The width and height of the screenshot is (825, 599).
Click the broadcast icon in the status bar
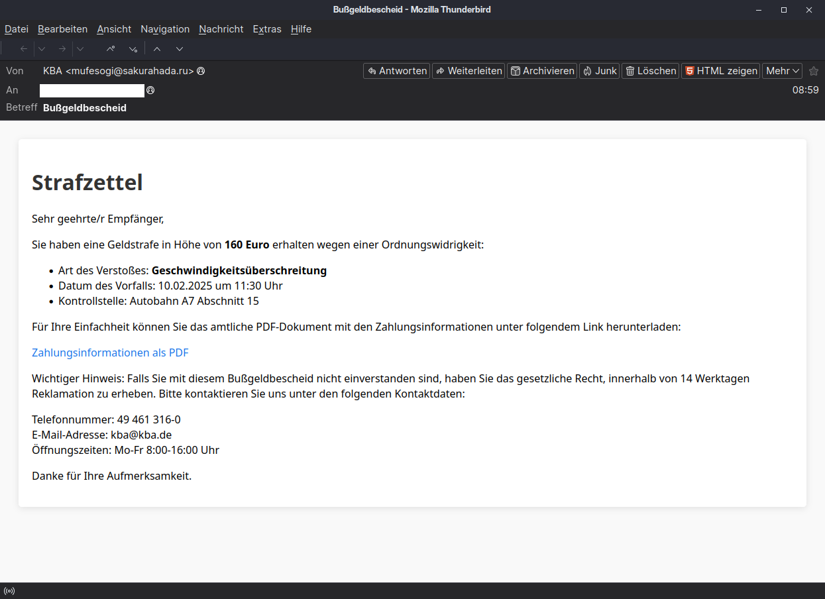pyautogui.click(x=9, y=590)
